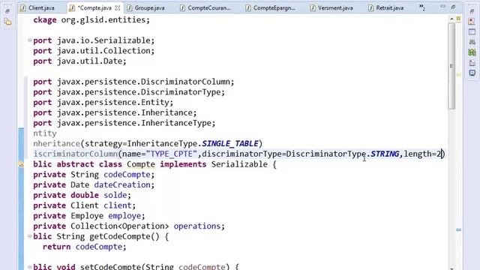Click the scrollbar down arrow
Screen dimensions: 480x270
click(451, 268)
